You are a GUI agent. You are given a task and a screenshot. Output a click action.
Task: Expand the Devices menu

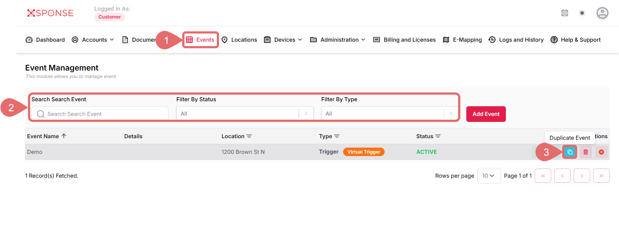tap(283, 40)
